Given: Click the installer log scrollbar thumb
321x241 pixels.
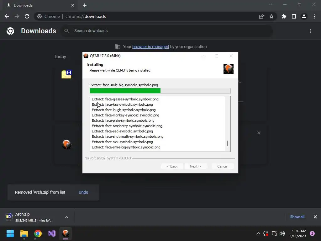Looking at the screenshot, I should coord(228,143).
